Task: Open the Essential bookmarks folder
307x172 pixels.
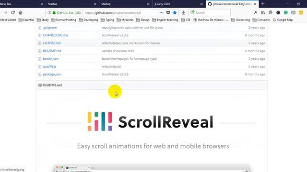Action: (x=26, y=20)
